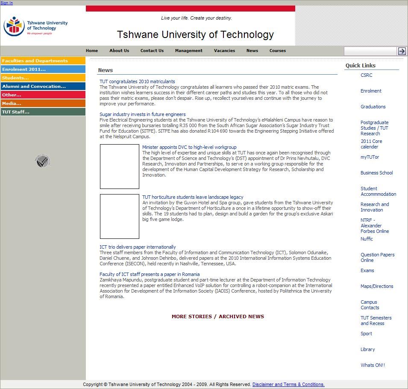Expand the TUT Staff sidebar item
Viewport: 408px width, 389px height.
point(43,112)
